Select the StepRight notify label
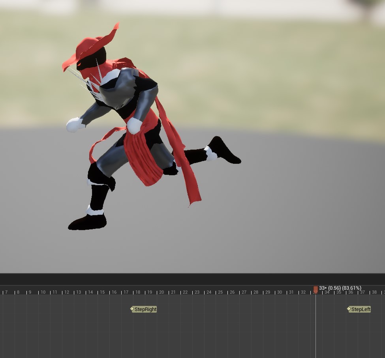 [145, 309]
